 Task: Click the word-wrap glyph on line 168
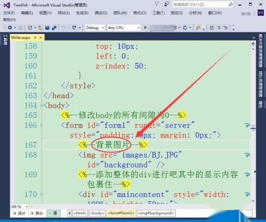[247, 155]
